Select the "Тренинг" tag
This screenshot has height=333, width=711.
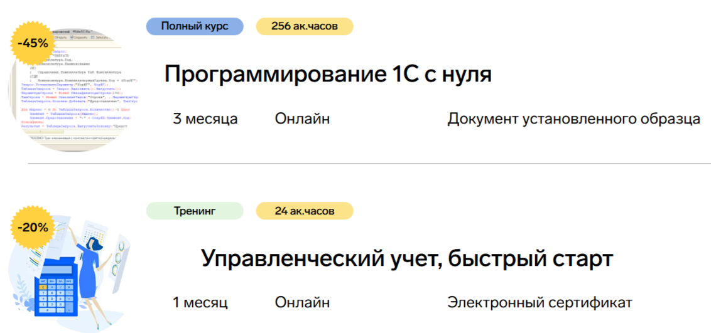point(194,211)
